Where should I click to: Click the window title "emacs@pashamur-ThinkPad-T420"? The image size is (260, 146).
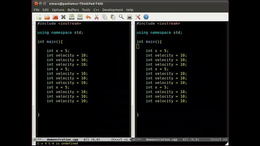(x=76, y=4)
